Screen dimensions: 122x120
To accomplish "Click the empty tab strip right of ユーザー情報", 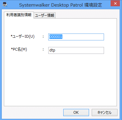I will [86, 15].
